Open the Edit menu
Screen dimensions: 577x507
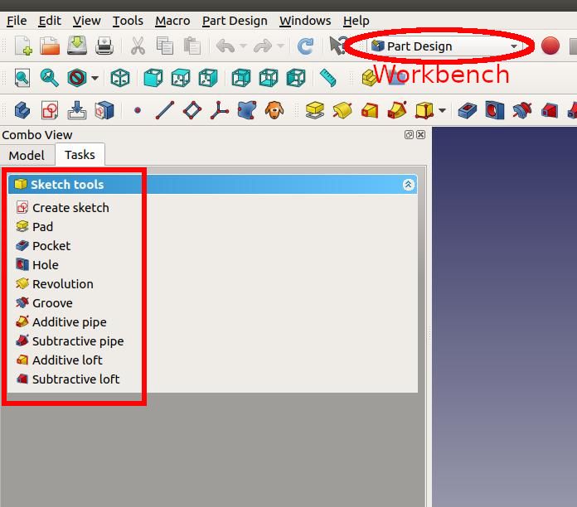tap(50, 21)
